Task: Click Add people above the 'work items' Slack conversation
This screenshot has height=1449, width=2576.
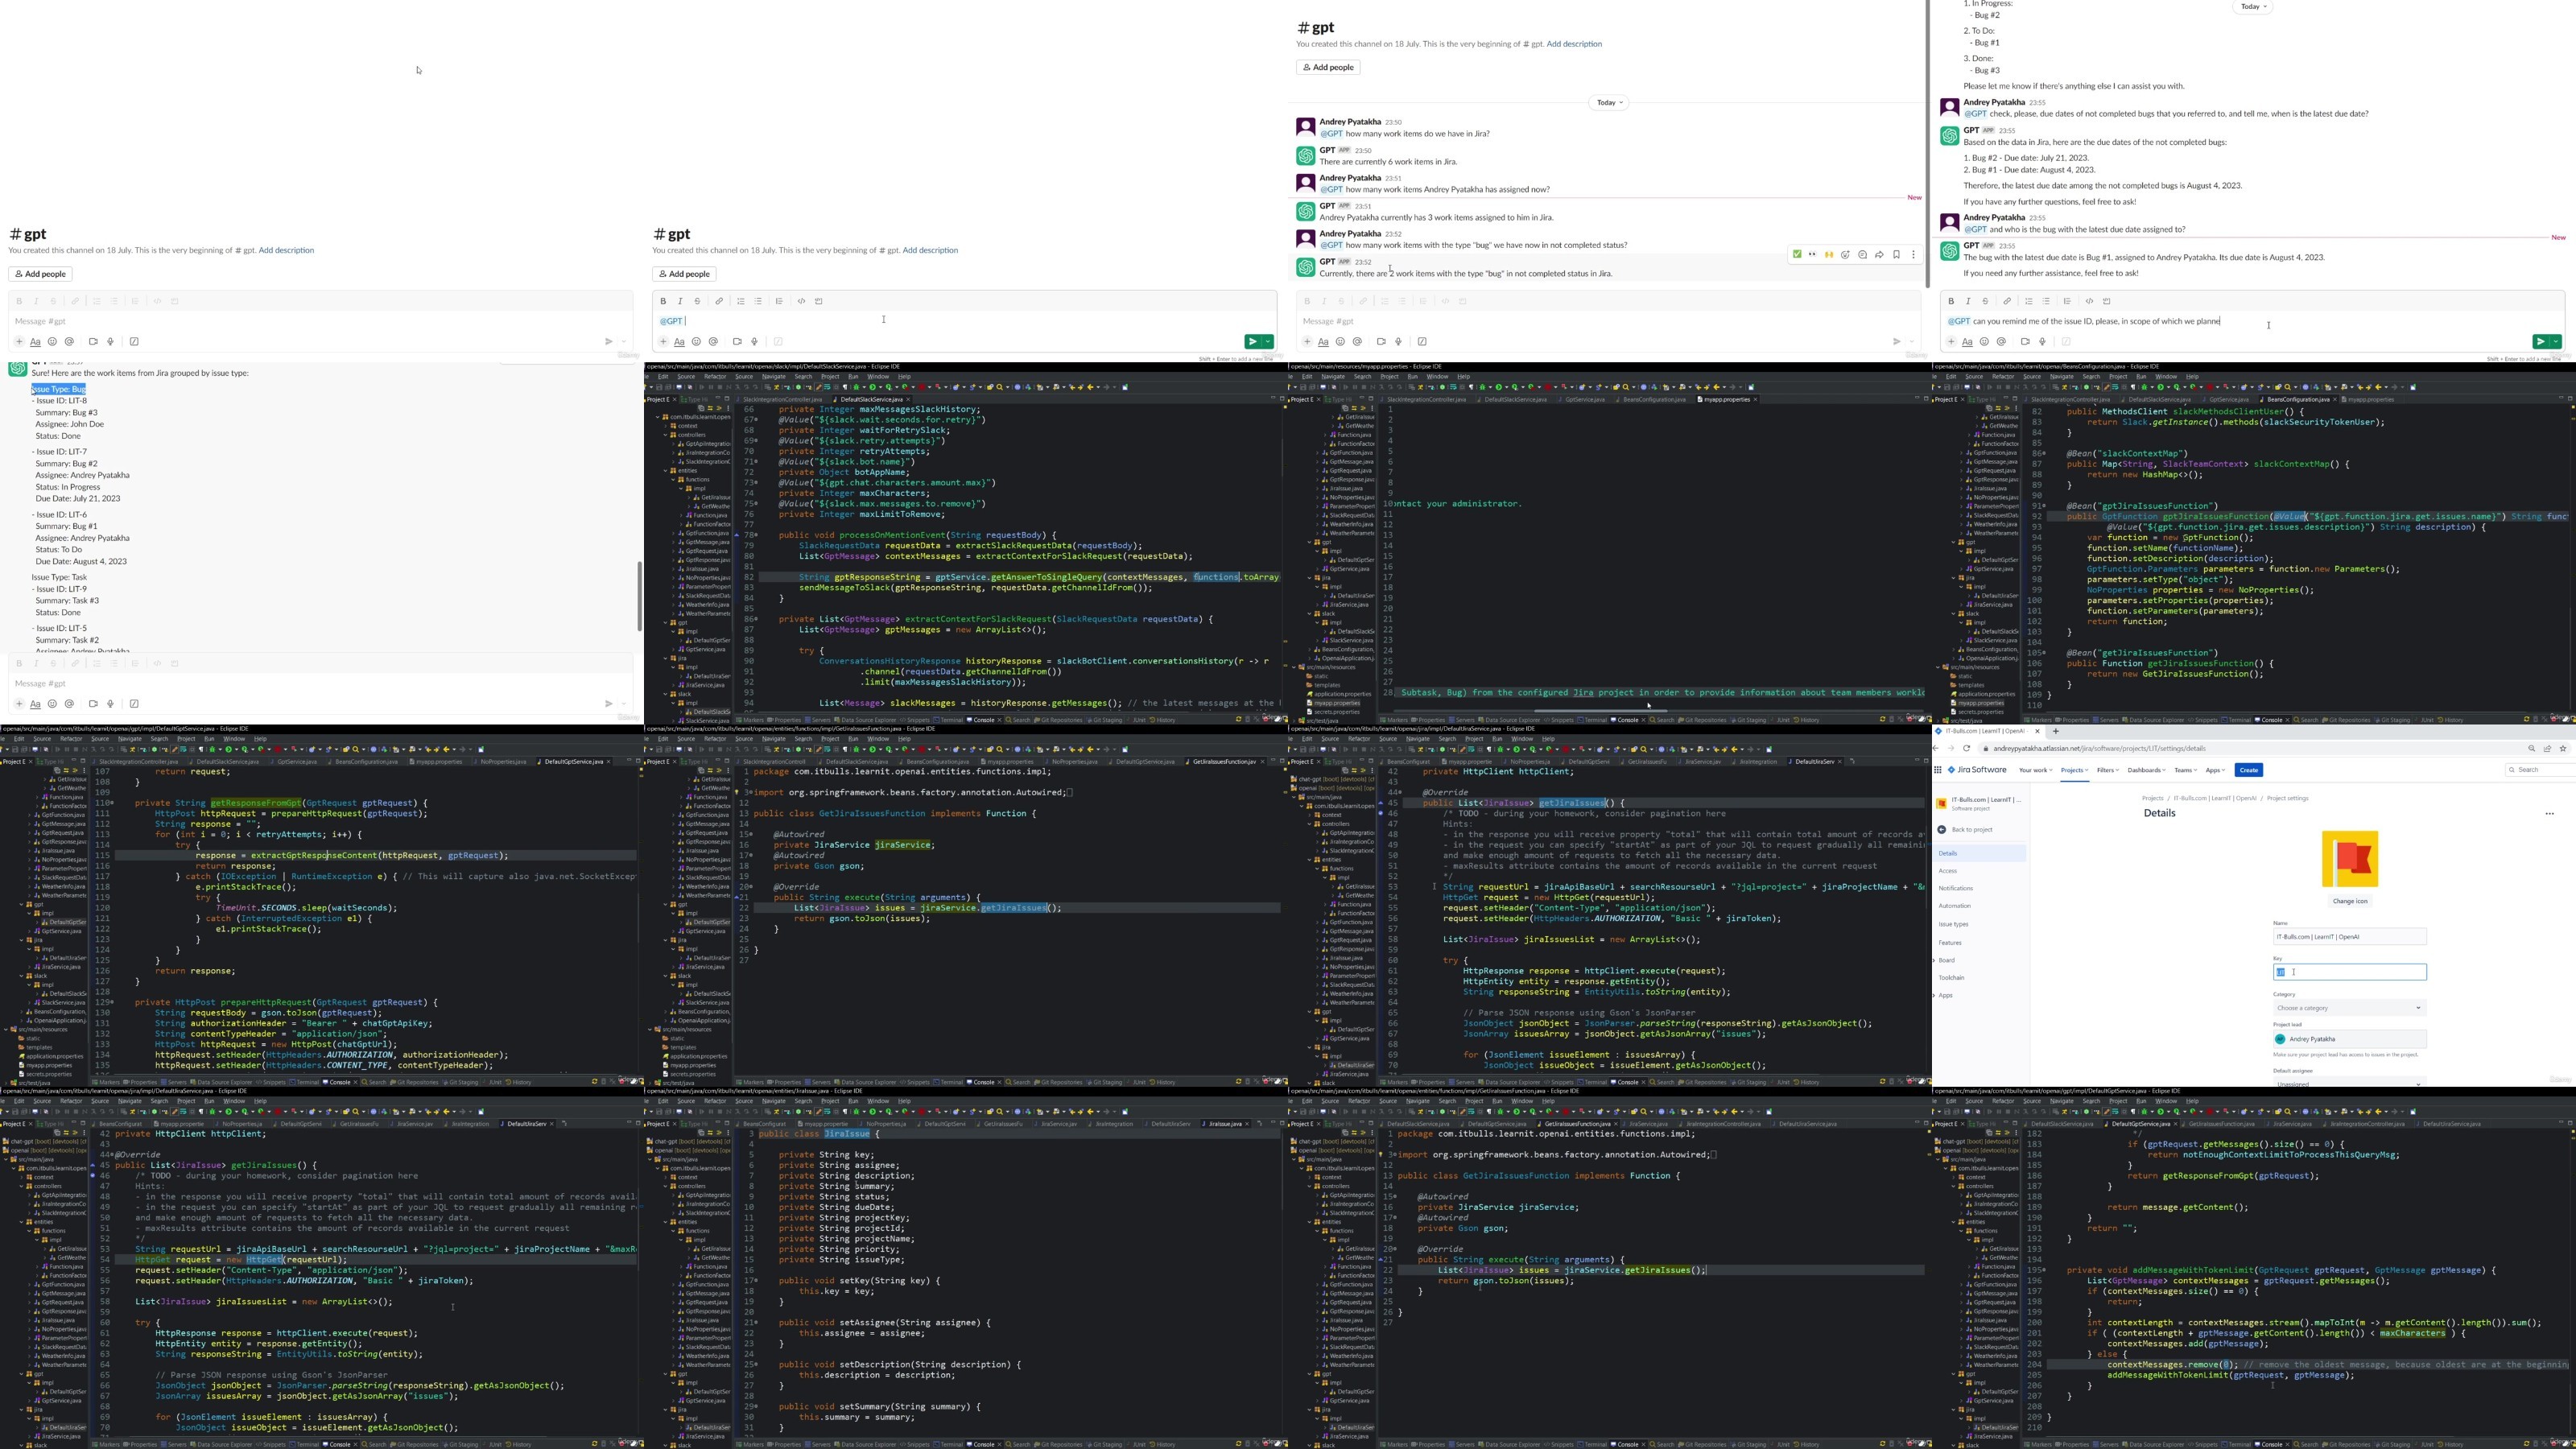Action: 1328,67
